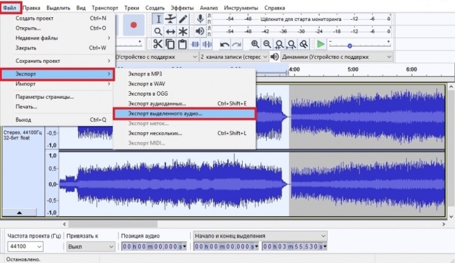
Task: Click the Fit Selection zoom icon
Action: click(279, 44)
